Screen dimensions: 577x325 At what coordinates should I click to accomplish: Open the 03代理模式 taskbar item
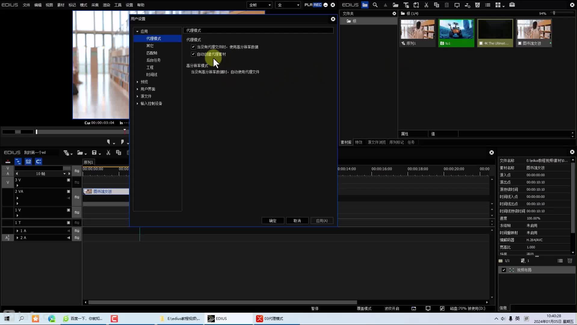click(x=277, y=319)
